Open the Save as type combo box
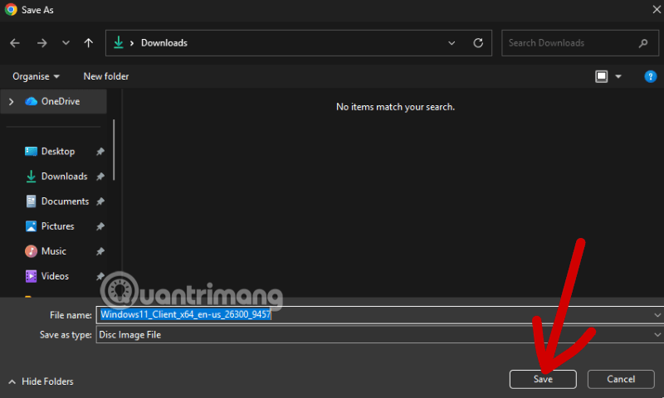Screen dimensions: 664x398 click(x=380, y=334)
